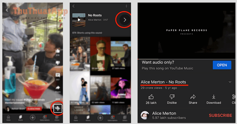Screen dimensions: 237x124
Task: Like the Short with the thumbs-up icon
Action: click(x=58, y=51)
